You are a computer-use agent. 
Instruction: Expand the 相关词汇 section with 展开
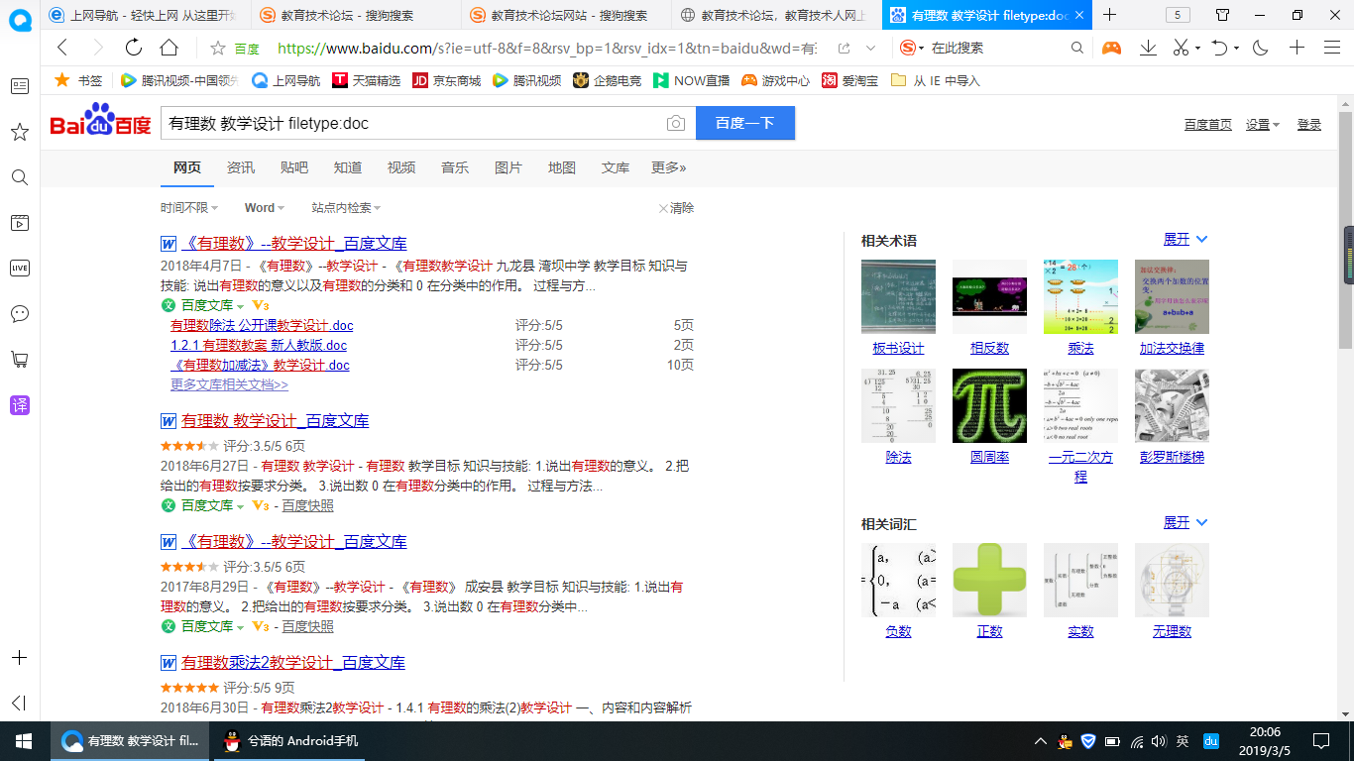click(x=1185, y=522)
